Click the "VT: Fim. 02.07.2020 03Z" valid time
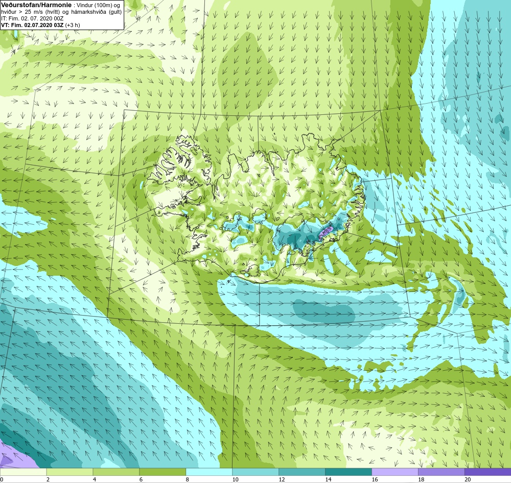Viewport: 511px width, 483px height. pyautogui.click(x=32, y=25)
